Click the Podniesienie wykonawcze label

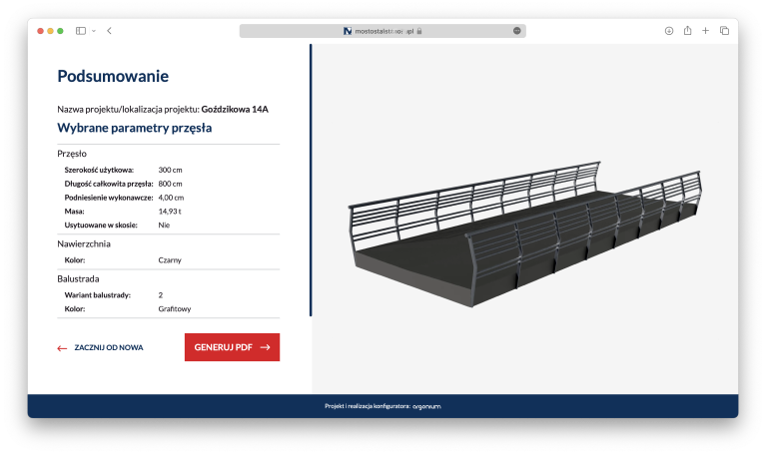109,198
